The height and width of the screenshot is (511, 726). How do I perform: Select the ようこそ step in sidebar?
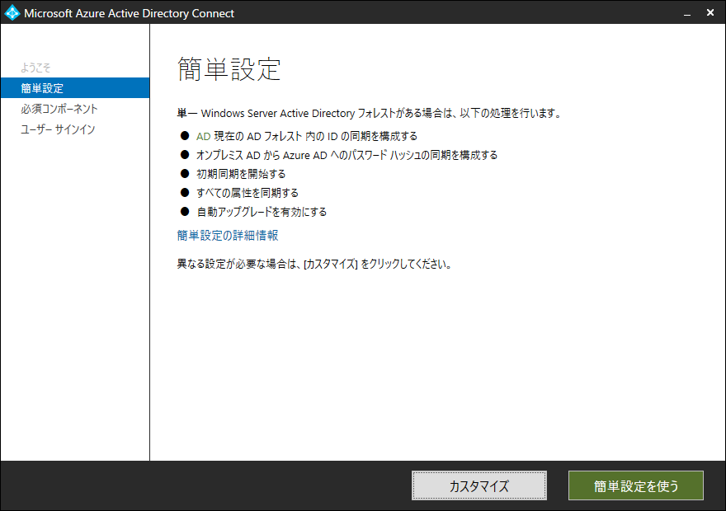pyautogui.click(x=35, y=68)
